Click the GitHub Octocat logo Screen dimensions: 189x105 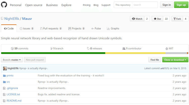click(4, 5)
